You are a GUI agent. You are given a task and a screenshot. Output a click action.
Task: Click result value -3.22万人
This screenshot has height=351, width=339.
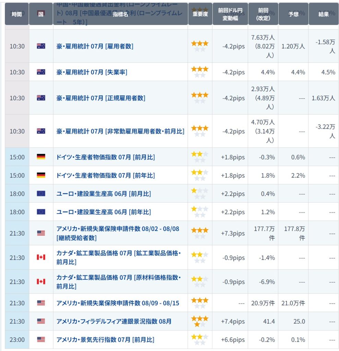326,131
